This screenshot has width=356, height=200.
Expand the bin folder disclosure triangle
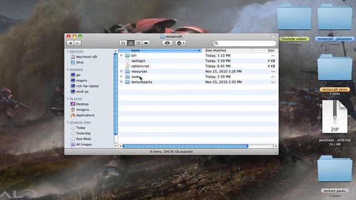click(x=121, y=56)
